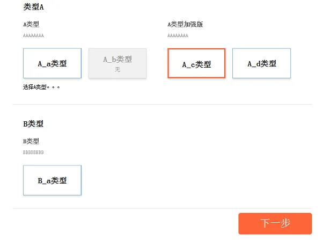Select the B_a类型 option card

tap(52, 180)
